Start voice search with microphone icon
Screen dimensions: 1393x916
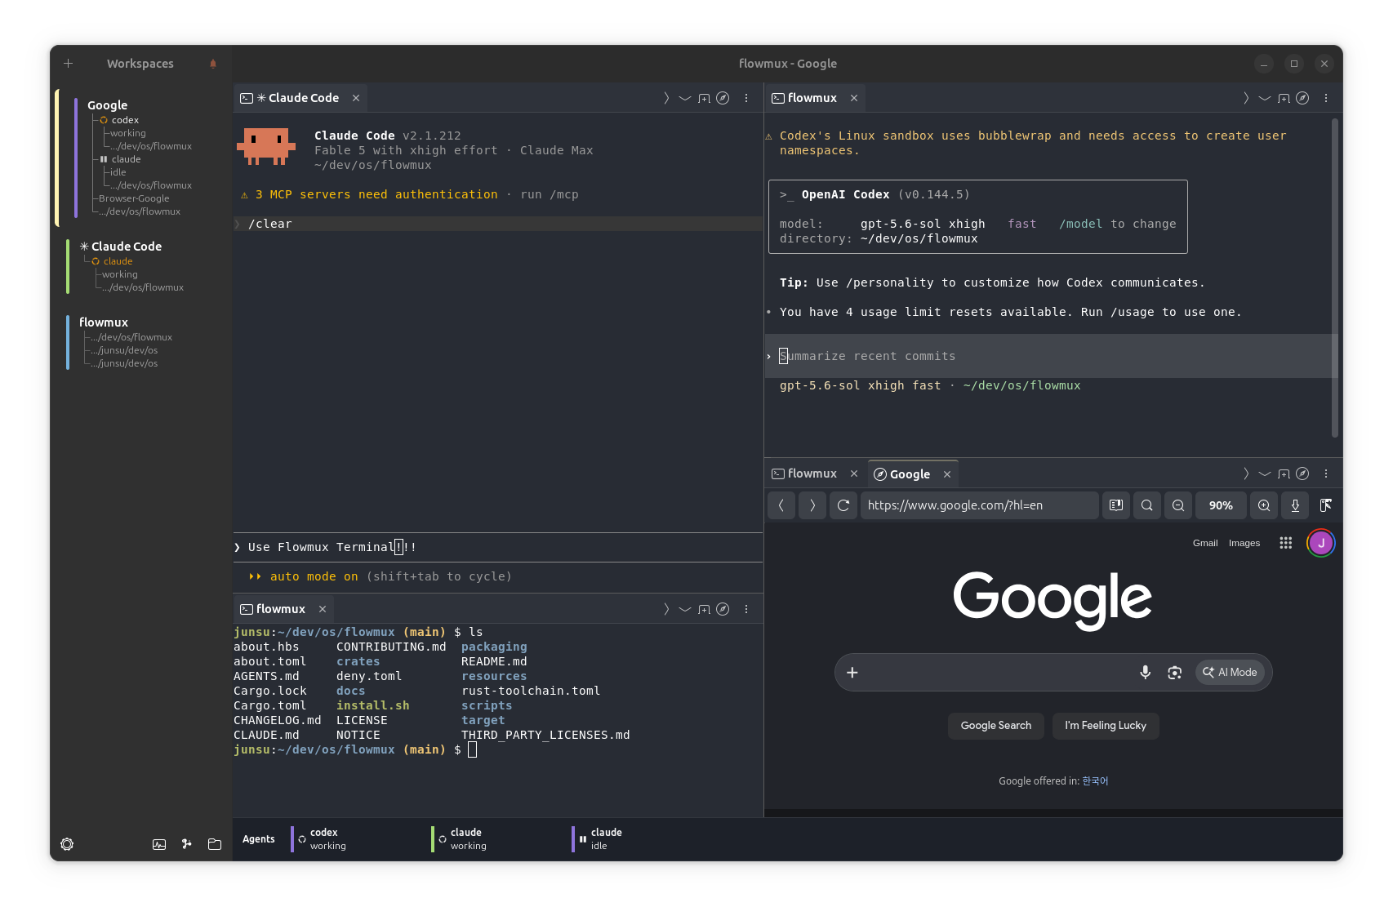coord(1146,672)
